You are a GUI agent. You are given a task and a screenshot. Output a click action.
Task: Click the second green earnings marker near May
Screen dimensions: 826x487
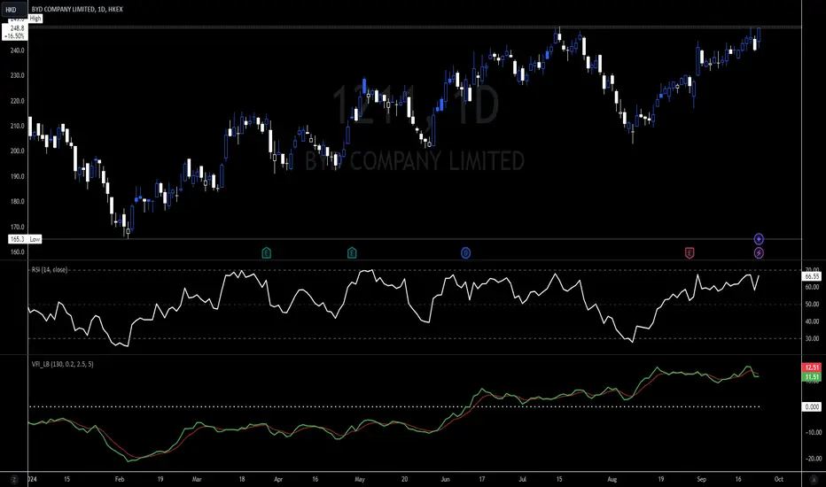coord(352,253)
